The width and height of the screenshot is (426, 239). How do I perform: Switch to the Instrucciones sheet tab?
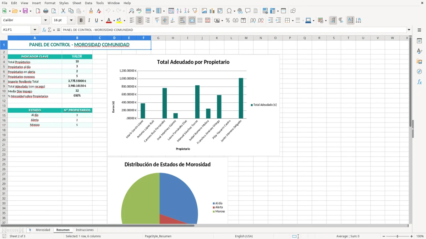tap(85, 230)
